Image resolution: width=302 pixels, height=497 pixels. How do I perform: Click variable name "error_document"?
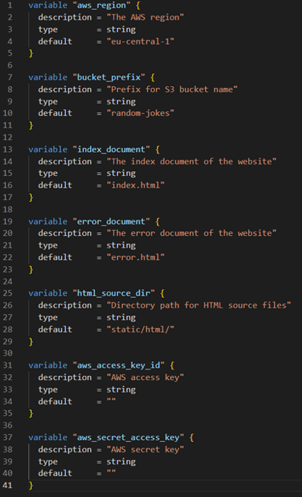click(111, 221)
